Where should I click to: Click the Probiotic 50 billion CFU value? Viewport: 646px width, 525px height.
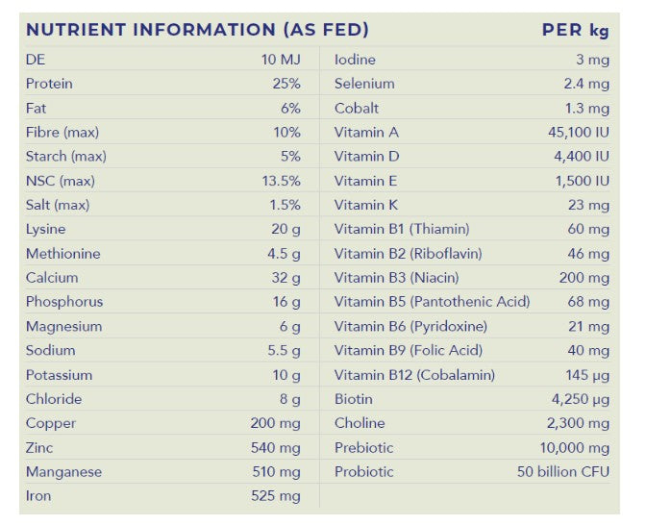(562, 471)
